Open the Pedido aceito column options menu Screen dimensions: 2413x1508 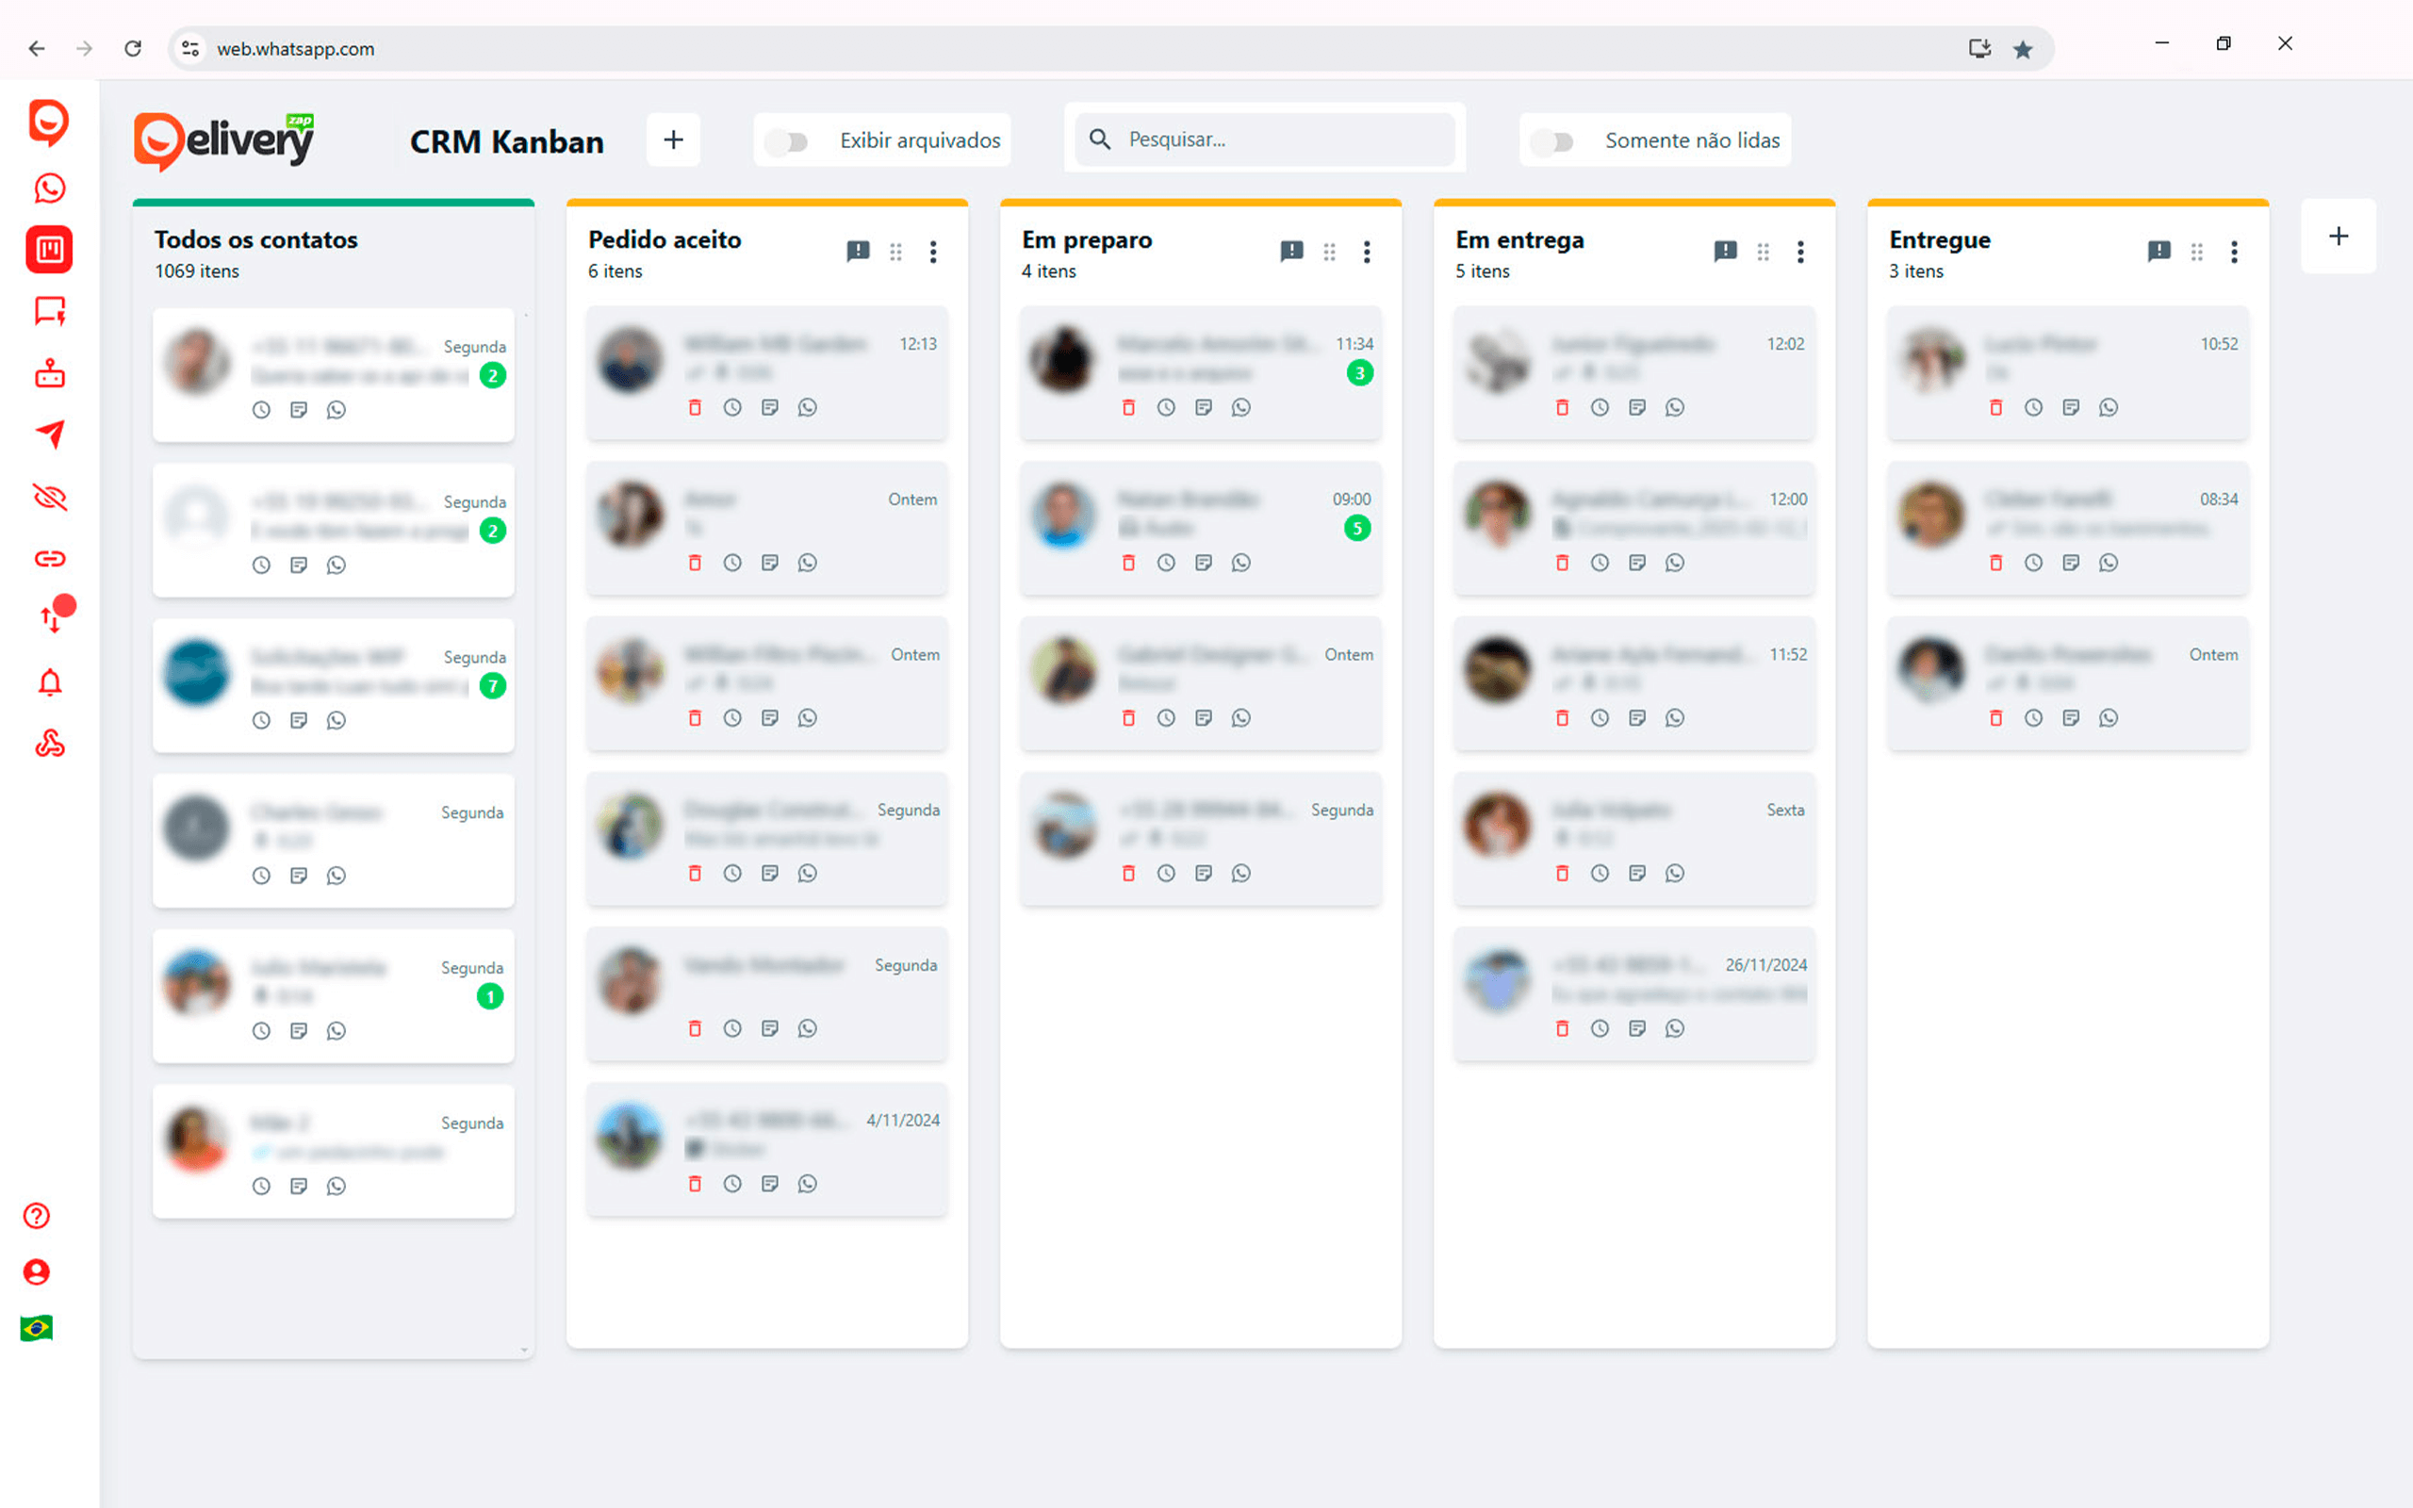point(933,252)
